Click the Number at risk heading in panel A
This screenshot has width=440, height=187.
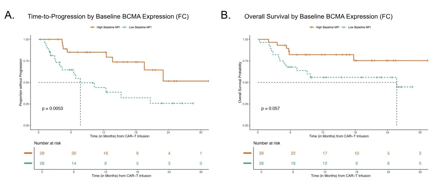[47, 143]
